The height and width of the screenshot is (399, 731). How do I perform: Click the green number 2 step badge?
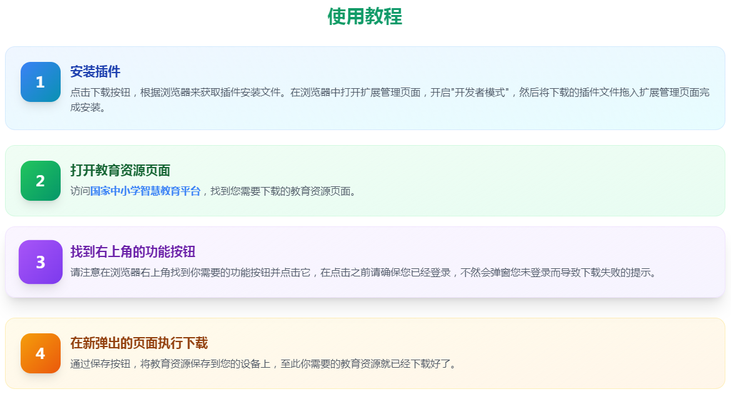(x=40, y=181)
